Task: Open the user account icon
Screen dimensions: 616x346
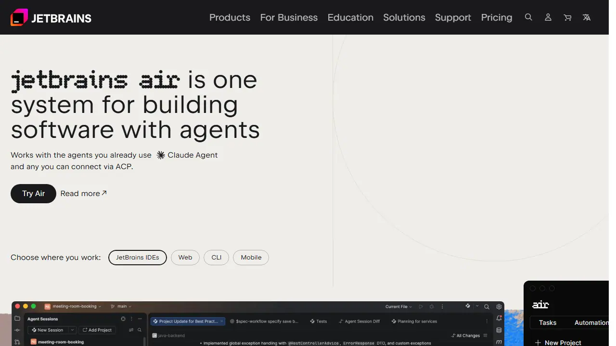Action: (548, 17)
